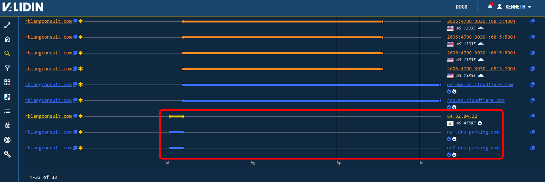Click the blue timeline bar for rob.ns.cloudflare.com
This screenshot has height=182, width=545.
[x=311, y=101]
